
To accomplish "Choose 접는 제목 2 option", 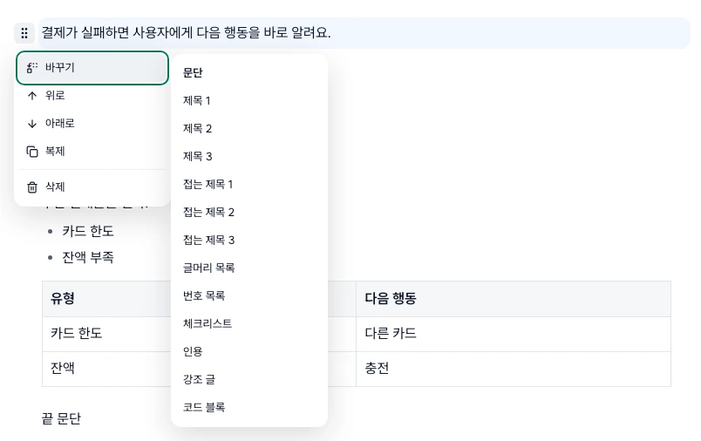I will click(x=249, y=213).
